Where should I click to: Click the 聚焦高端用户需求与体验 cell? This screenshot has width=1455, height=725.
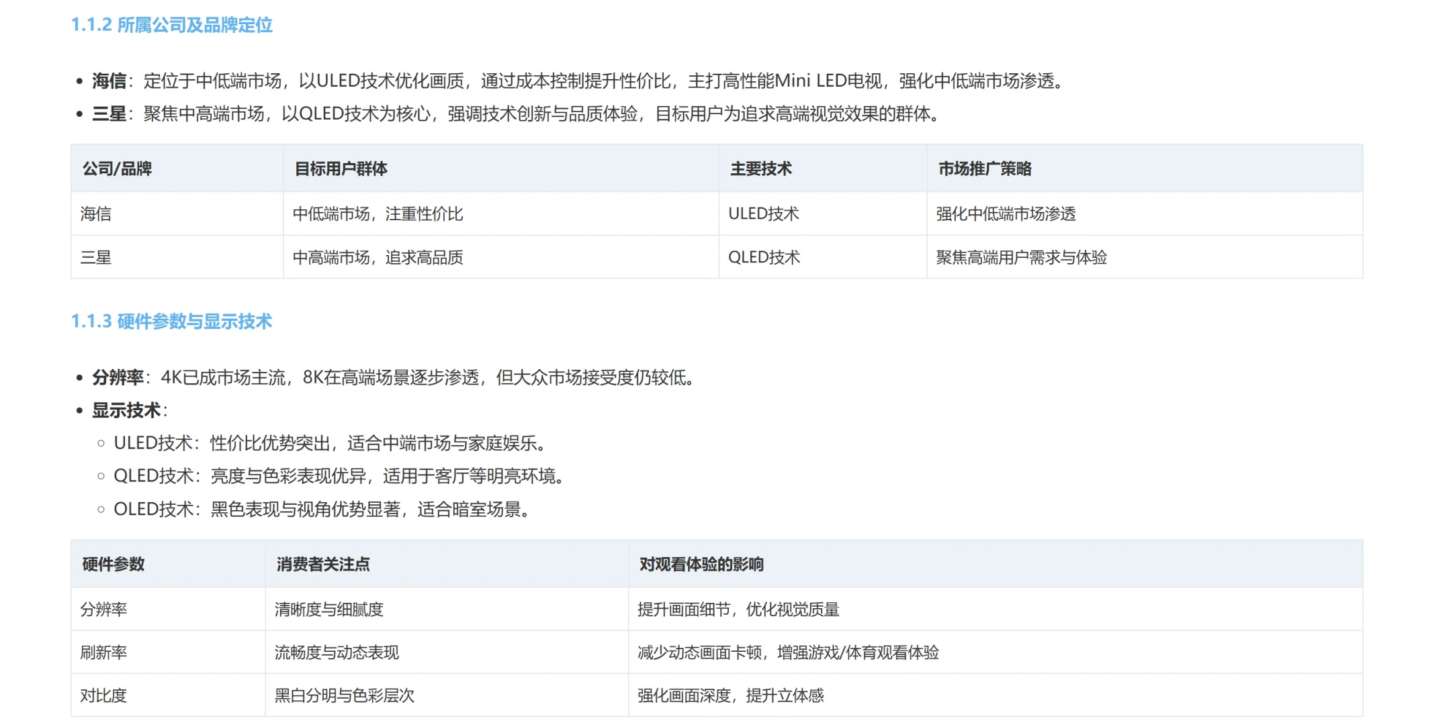1021,257
